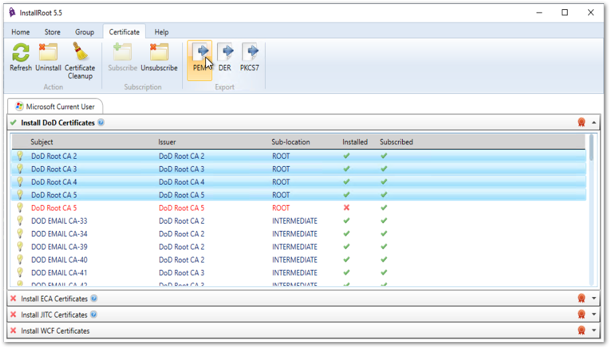Screen dimensions: 610x348
Task: Select the Certificate ribbon tab
Action: click(x=124, y=32)
